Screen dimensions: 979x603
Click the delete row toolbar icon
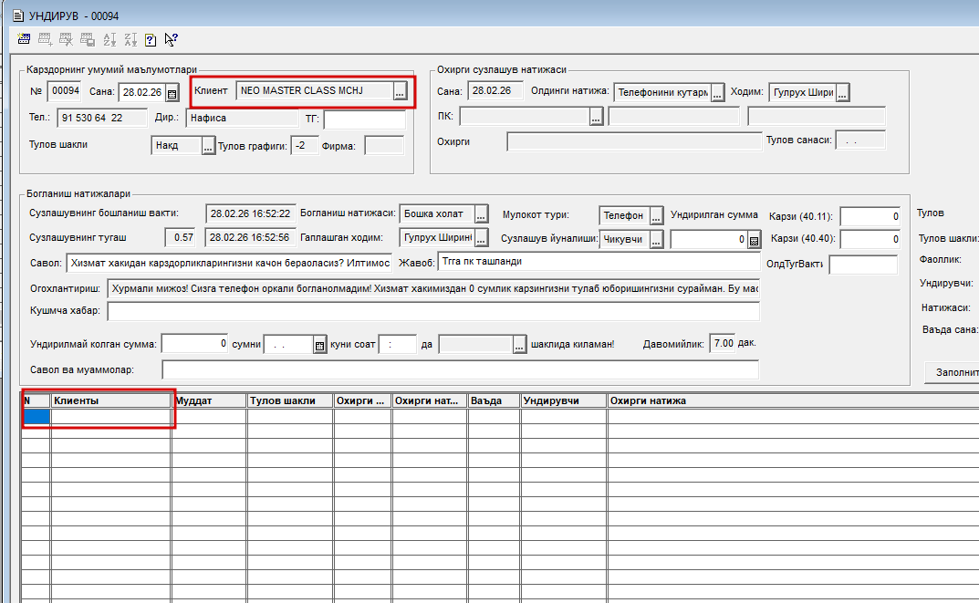click(66, 39)
